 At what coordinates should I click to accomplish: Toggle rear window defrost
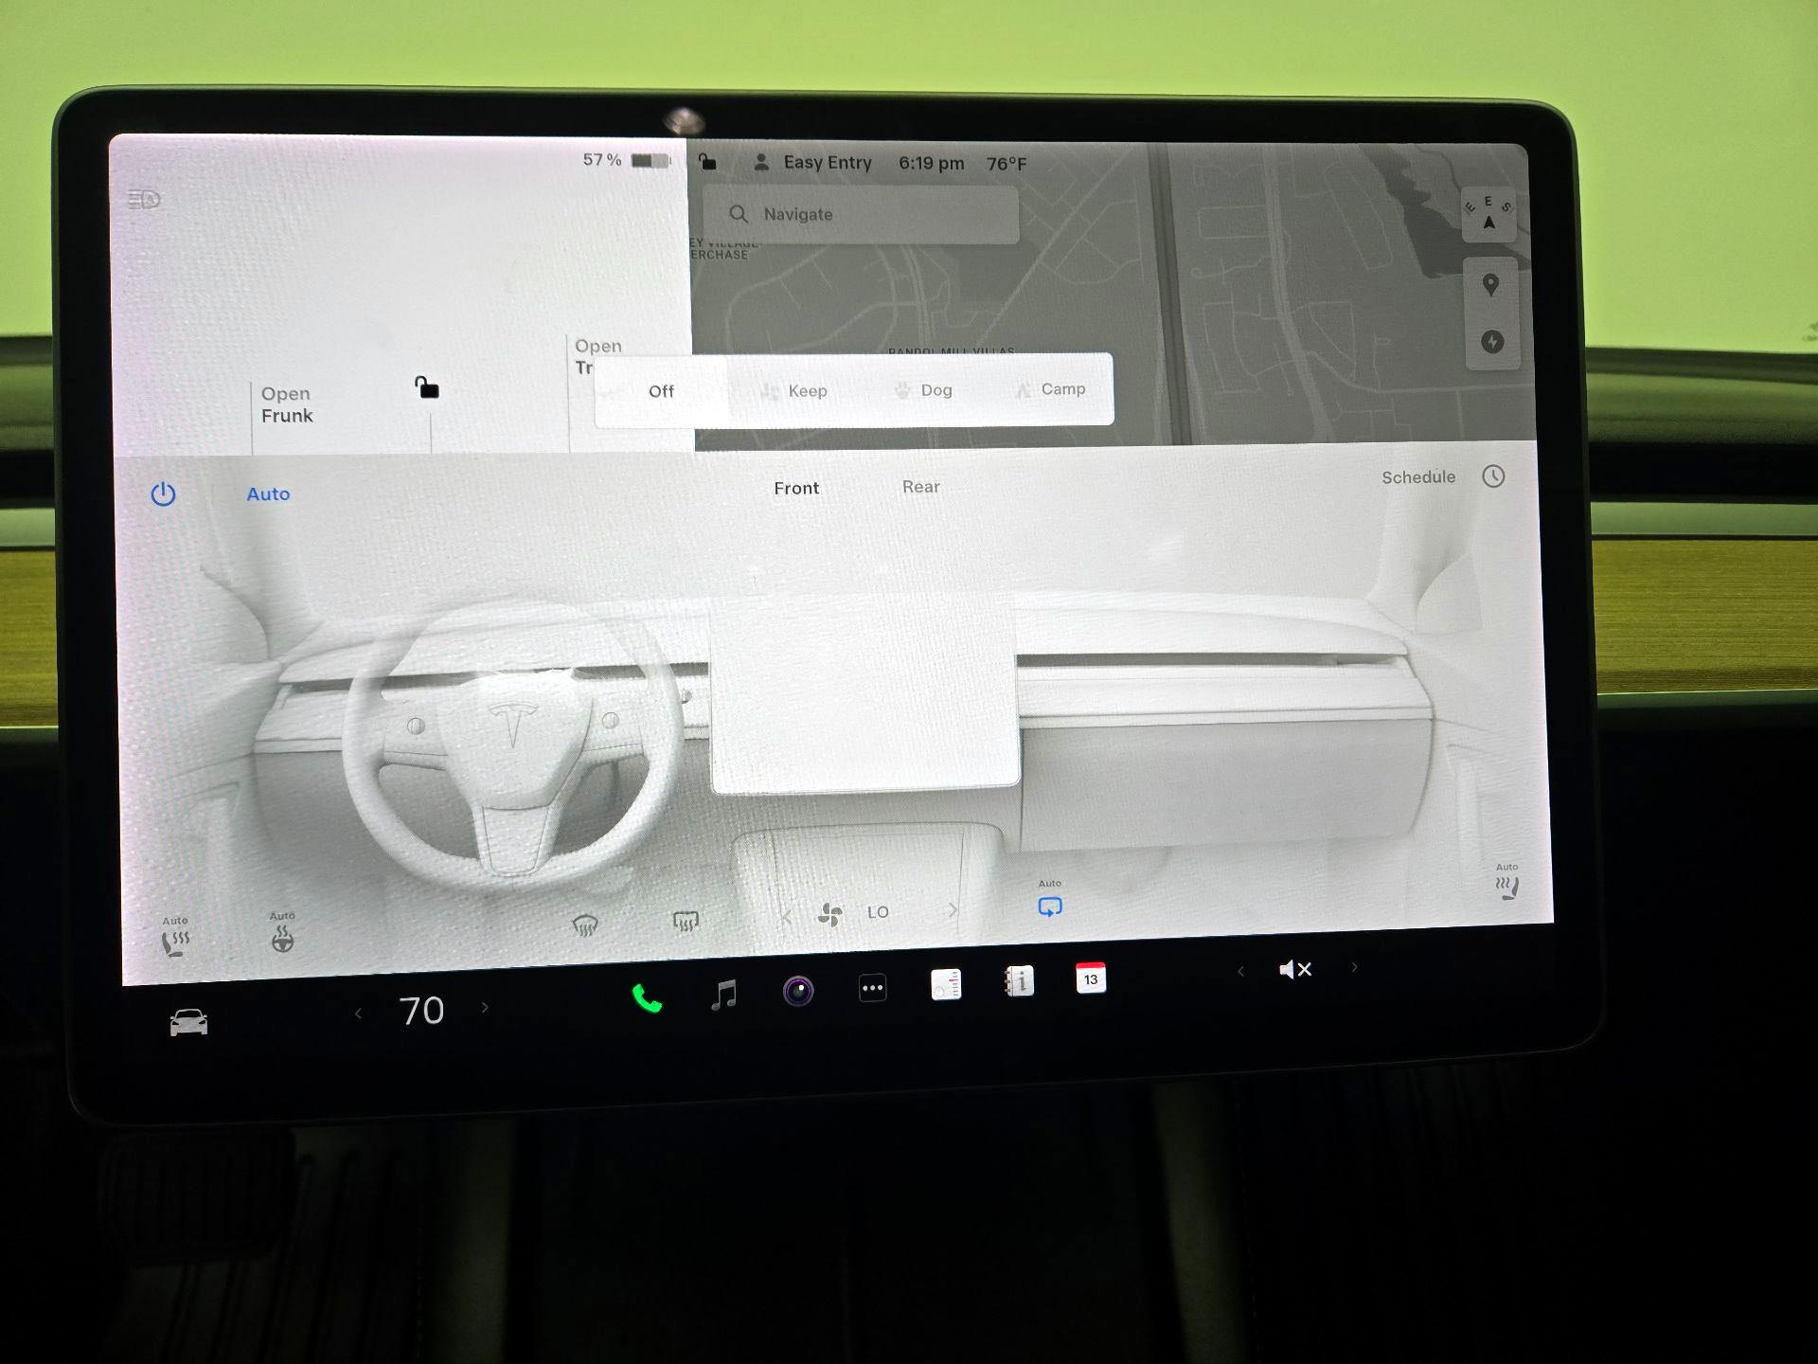pos(686,921)
